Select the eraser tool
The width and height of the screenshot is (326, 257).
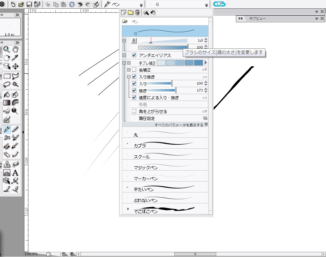coord(7,155)
